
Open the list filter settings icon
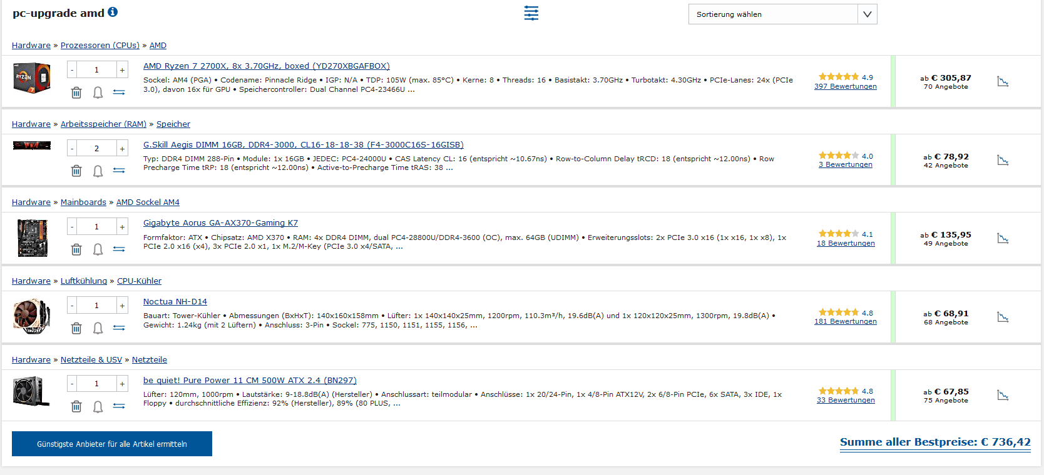(x=531, y=13)
